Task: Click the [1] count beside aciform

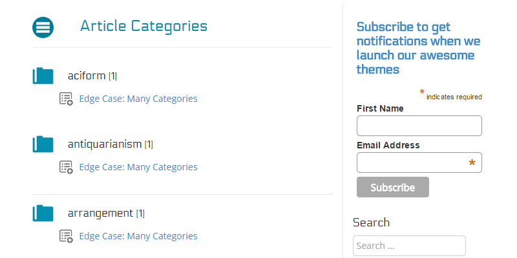Action: click(113, 76)
